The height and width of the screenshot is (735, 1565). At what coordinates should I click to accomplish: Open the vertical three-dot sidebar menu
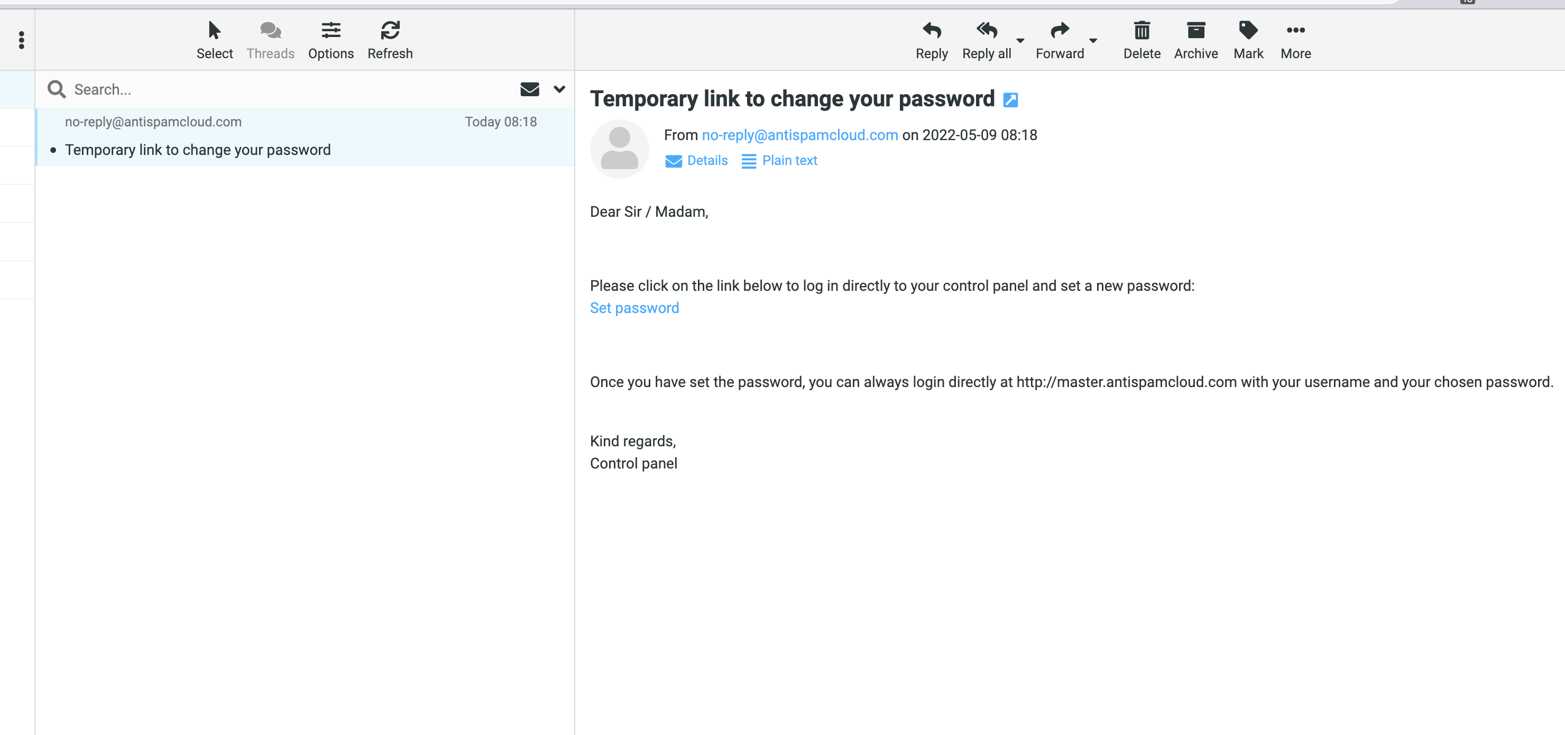pos(21,40)
